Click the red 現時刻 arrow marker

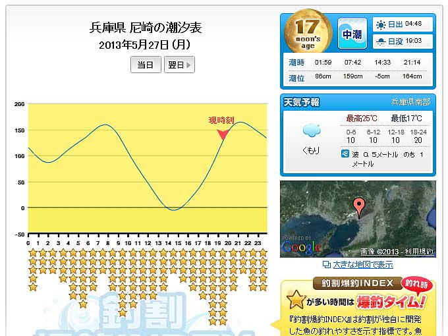(x=223, y=134)
